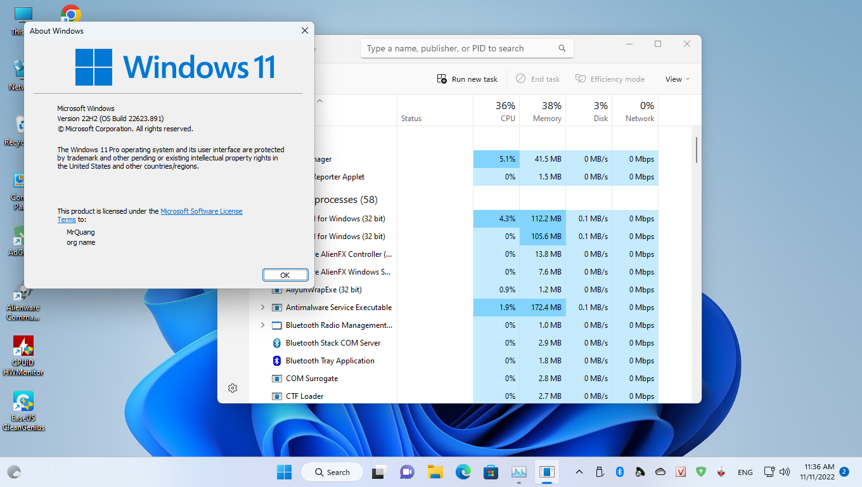
Task: Click the 5.1% CPU cell
Action: pos(496,159)
